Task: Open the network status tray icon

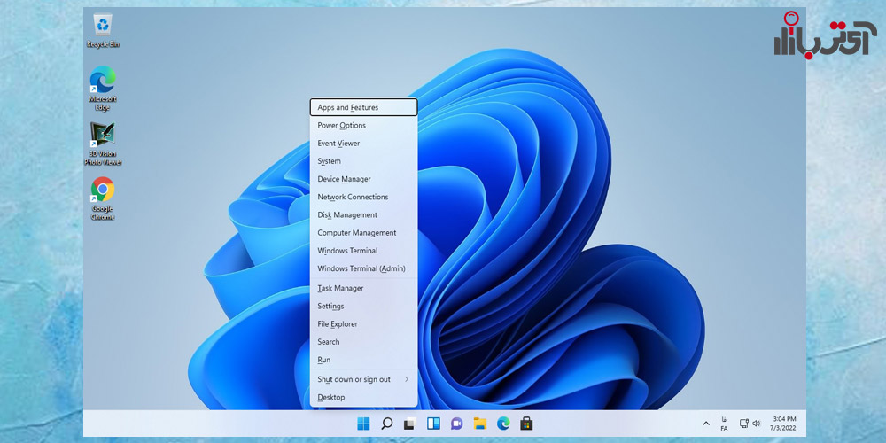Action: click(744, 424)
